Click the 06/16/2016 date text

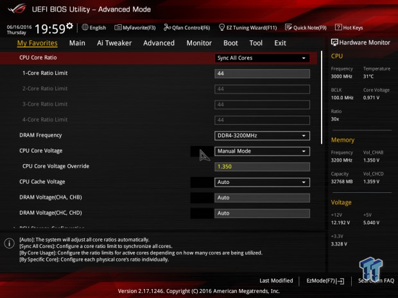(19, 27)
